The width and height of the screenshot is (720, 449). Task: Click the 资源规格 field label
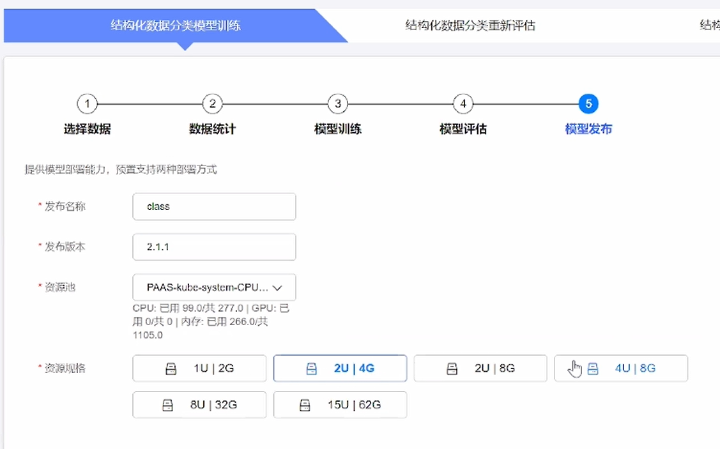point(65,368)
